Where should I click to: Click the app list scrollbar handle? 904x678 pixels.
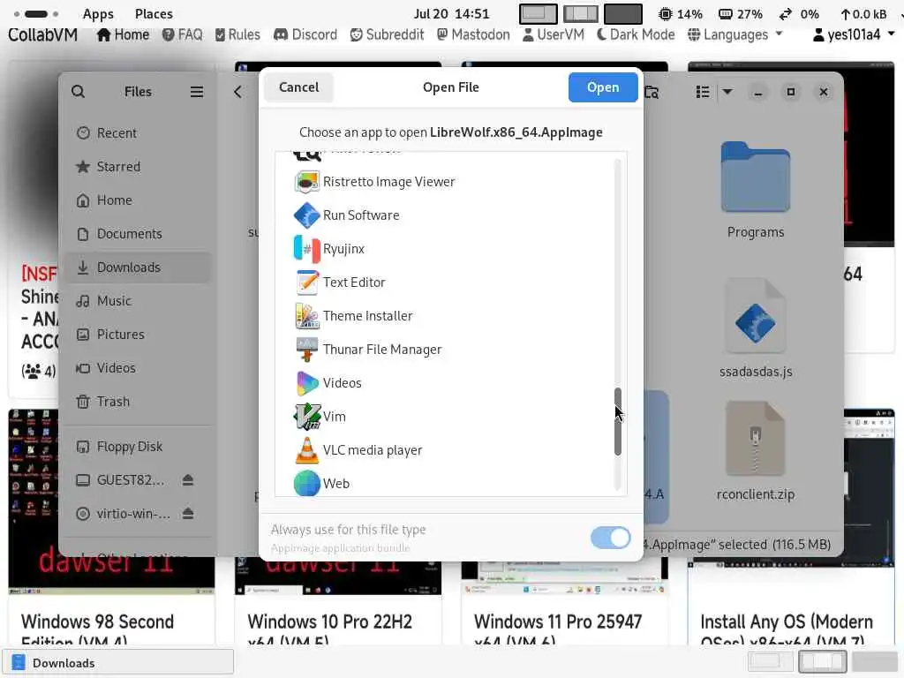click(617, 421)
